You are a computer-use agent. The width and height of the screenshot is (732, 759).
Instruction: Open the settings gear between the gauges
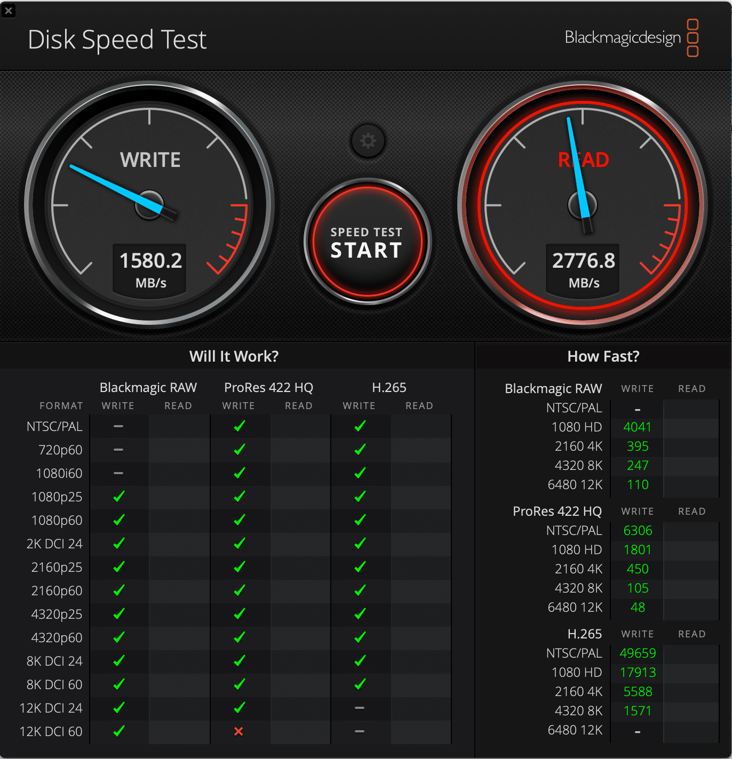pos(367,140)
